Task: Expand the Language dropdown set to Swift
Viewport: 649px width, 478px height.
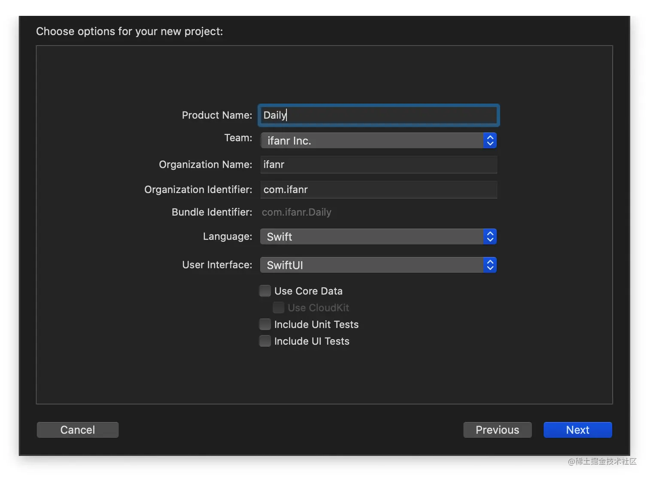Action: click(x=371, y=237)
